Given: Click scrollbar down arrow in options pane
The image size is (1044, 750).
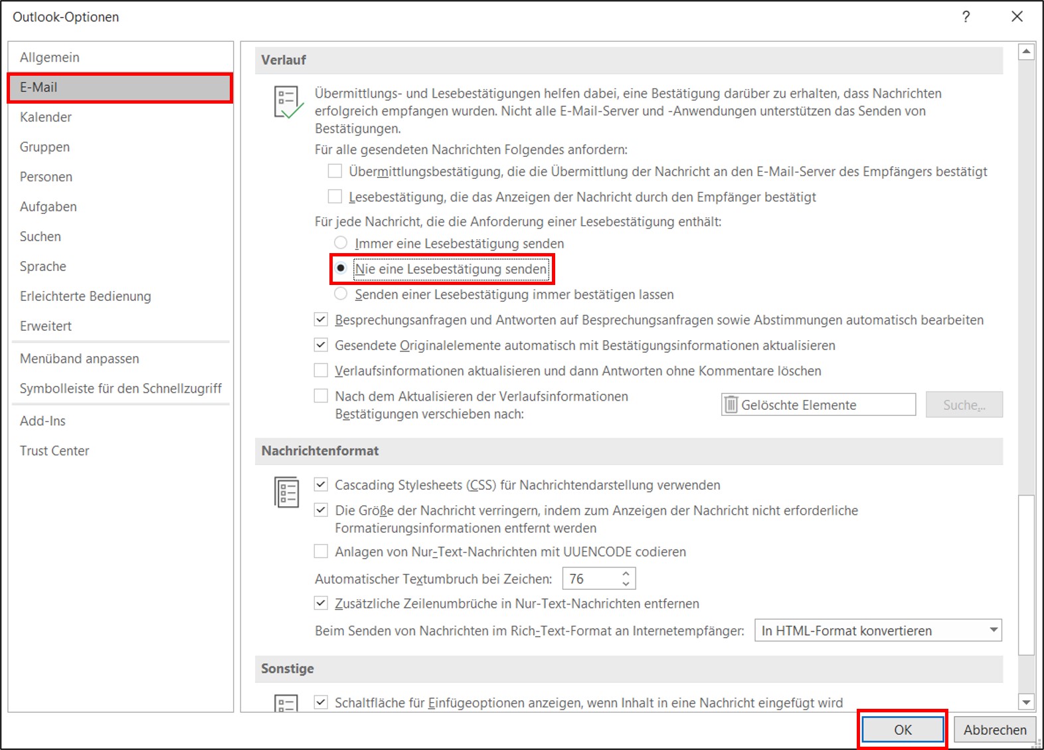Looking at the screenshot, I should [1026, 702].
